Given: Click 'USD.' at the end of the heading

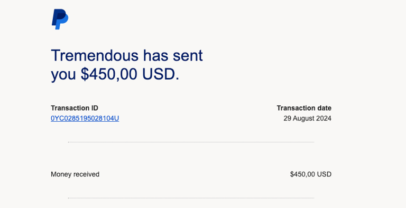Looking at the screenshot, I should point(161,74).
